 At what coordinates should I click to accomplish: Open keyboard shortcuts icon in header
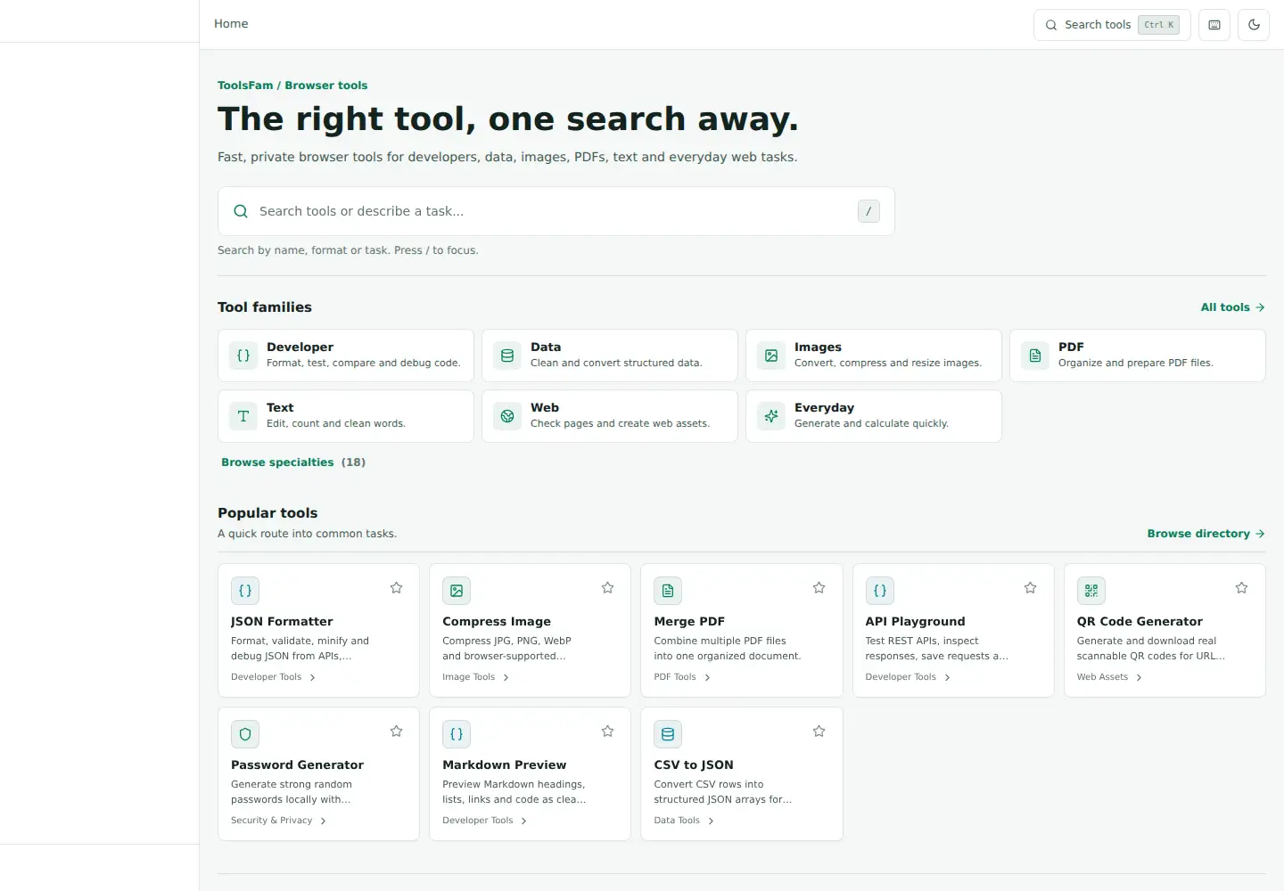pyautogui.click(x=1214, y=25)
